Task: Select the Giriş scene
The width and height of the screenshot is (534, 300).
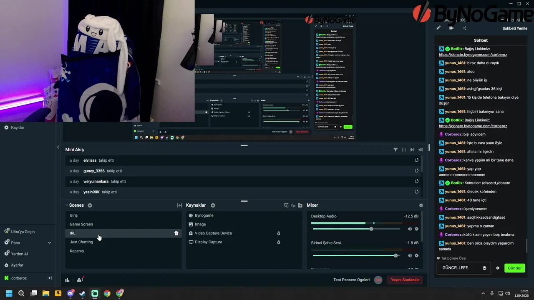Action: (x=123, y=215)
